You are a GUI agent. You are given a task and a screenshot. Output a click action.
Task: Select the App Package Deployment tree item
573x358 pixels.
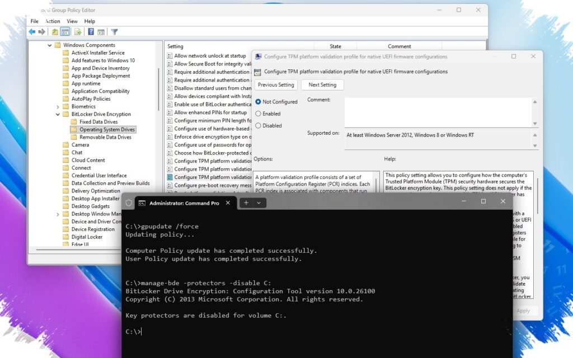[101, 76]
